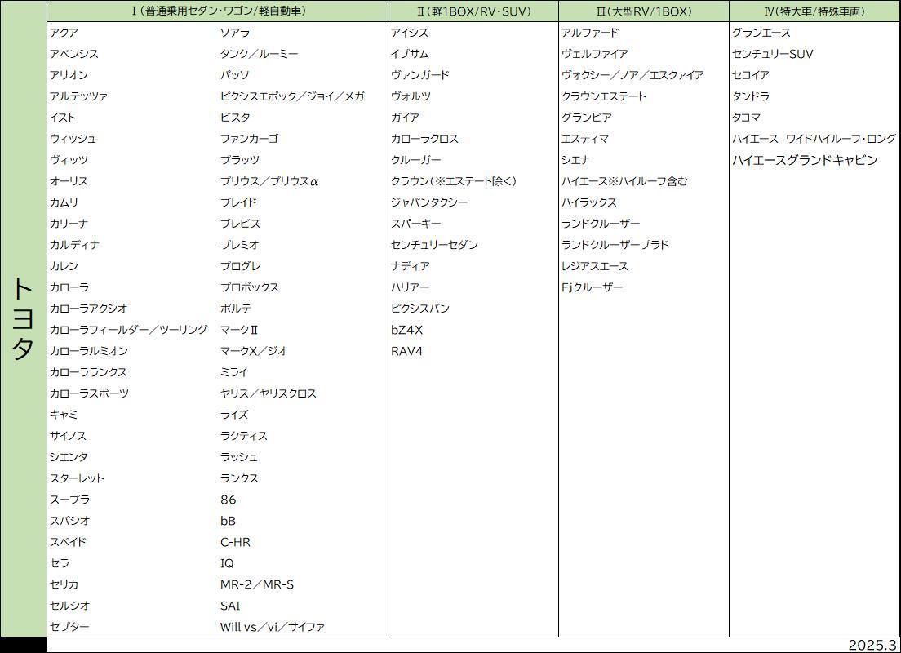
Task: Select the RAV4 entry
Action: 406,351
